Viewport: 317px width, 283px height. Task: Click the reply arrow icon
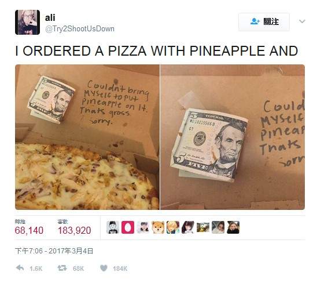point(20,268)
